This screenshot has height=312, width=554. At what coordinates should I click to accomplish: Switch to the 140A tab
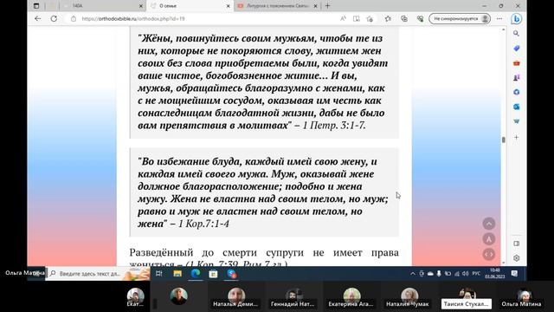(x=103, y=6)
